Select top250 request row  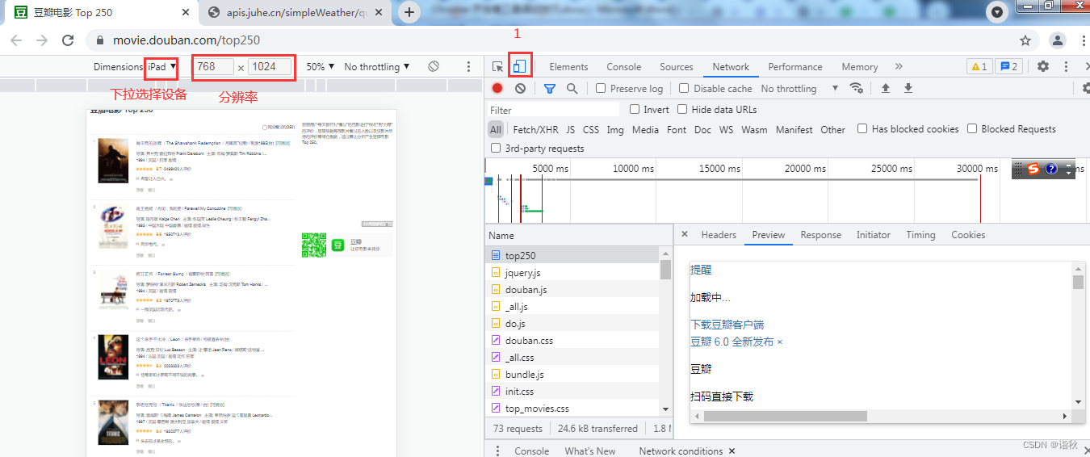pos(572,255)
